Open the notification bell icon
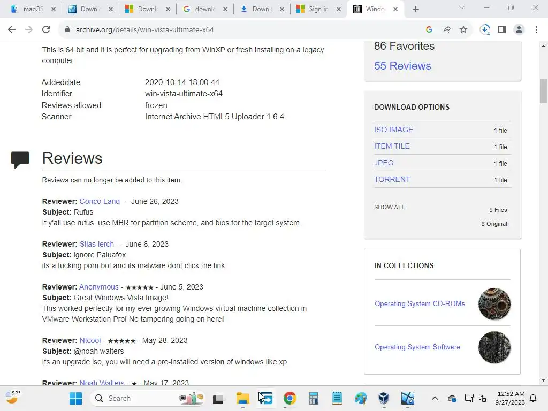 (534, 398)
